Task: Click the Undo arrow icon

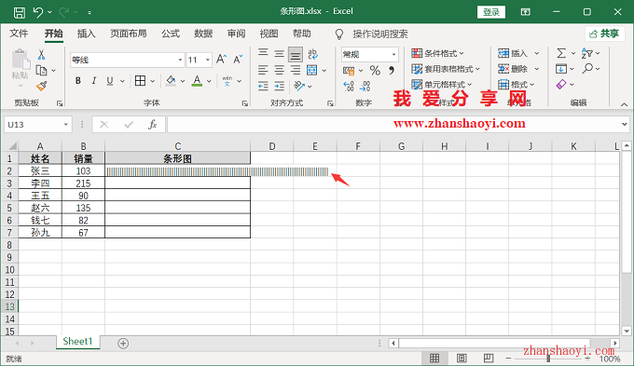Action: (37, 12)
